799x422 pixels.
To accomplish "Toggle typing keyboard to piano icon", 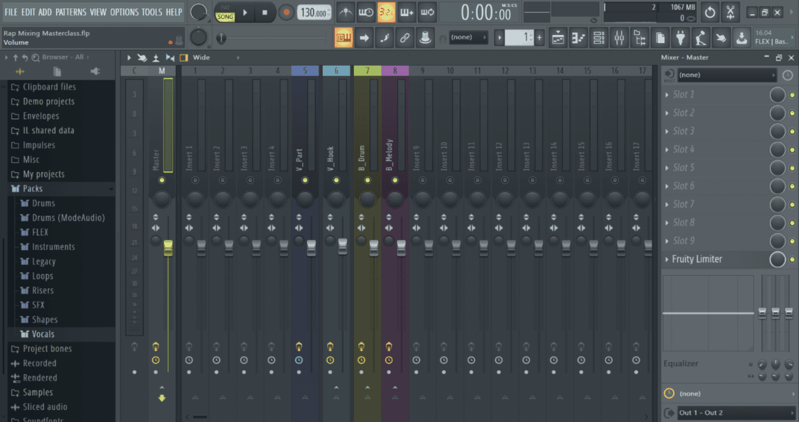I will (344, 37).
